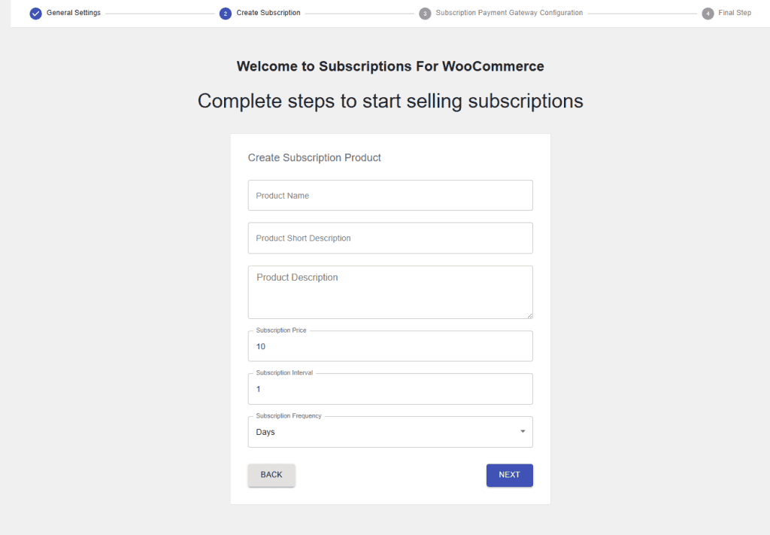Click the dropdown arrow beside Days
The image size is (770, 535).
point(523,431)
